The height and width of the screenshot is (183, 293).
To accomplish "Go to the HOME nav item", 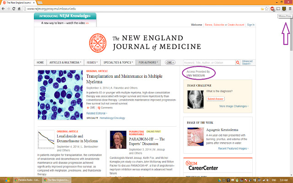I will [x=40, y=62].
